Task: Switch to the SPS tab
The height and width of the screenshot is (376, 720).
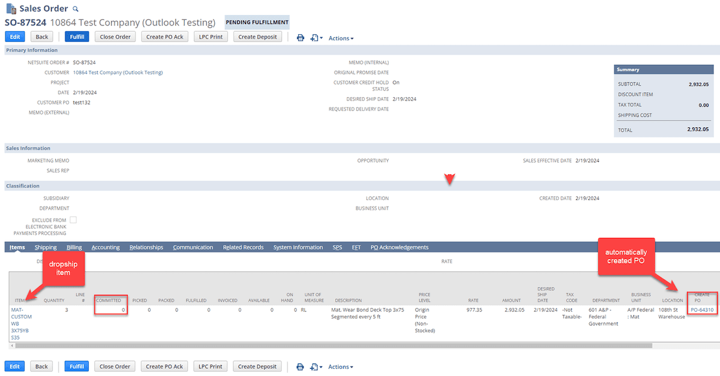Action: click(x=337, y=247)
